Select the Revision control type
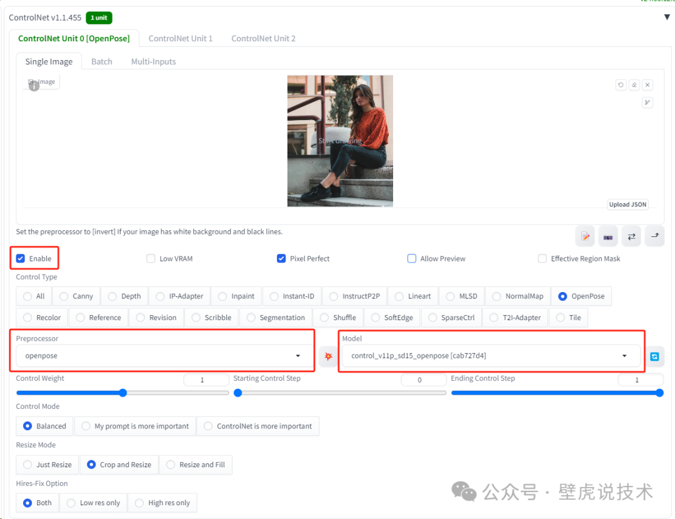Screen dimensions: 675x519 (156, 318)
